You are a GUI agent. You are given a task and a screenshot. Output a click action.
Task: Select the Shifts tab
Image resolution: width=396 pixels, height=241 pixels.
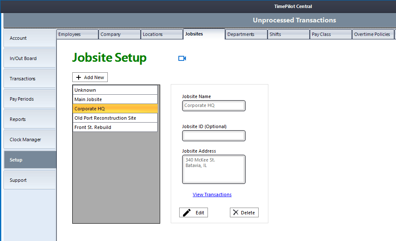[x=289, y=34]
